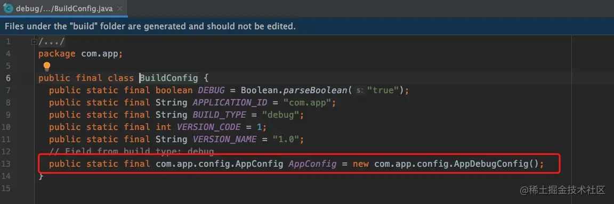Viewport: 614px width, 204px height.
Task: Click line number 10 in the gutter
Action: pos(5,127)
